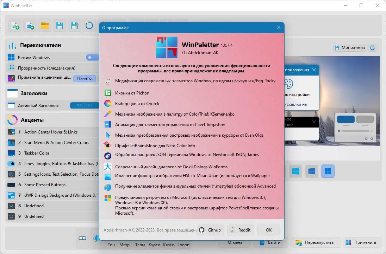
Task: Select accent 2 Start Menu & Action Center Colors
Action: (x=53, y=143)
